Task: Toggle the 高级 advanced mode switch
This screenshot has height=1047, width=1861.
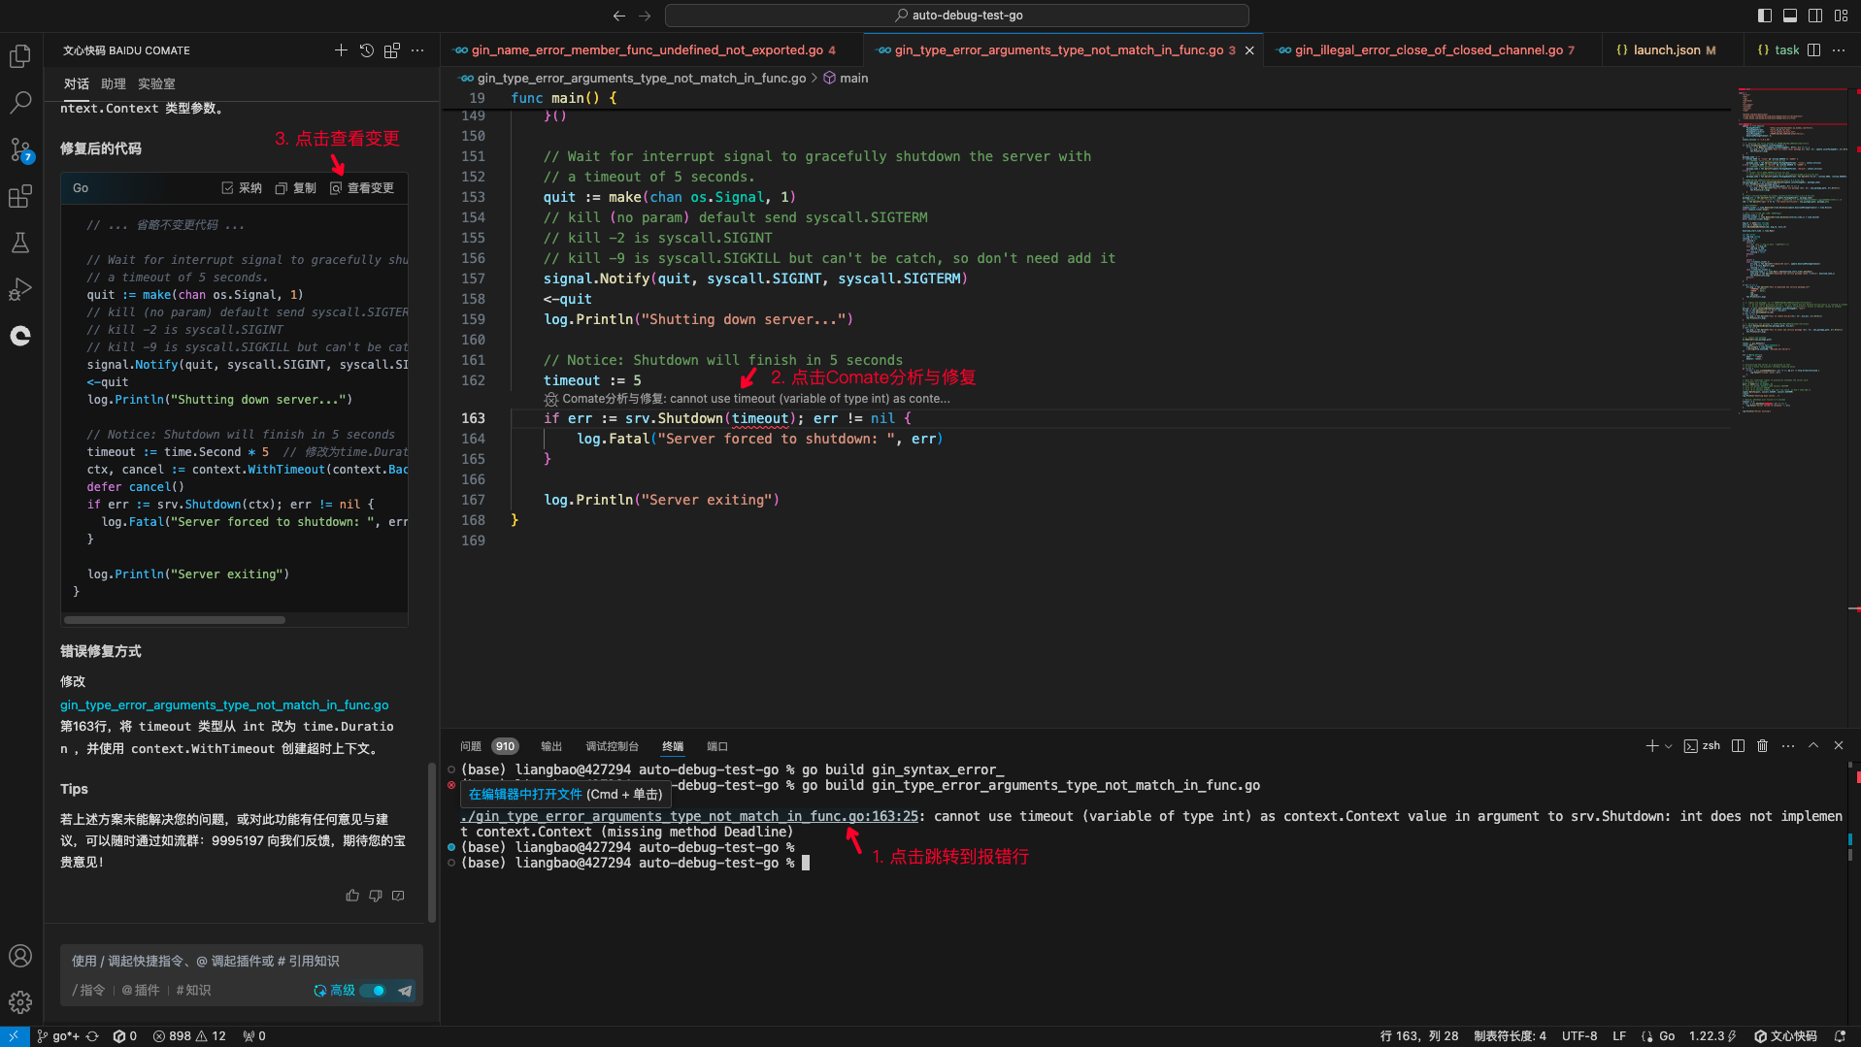Action: pos(373,991)
